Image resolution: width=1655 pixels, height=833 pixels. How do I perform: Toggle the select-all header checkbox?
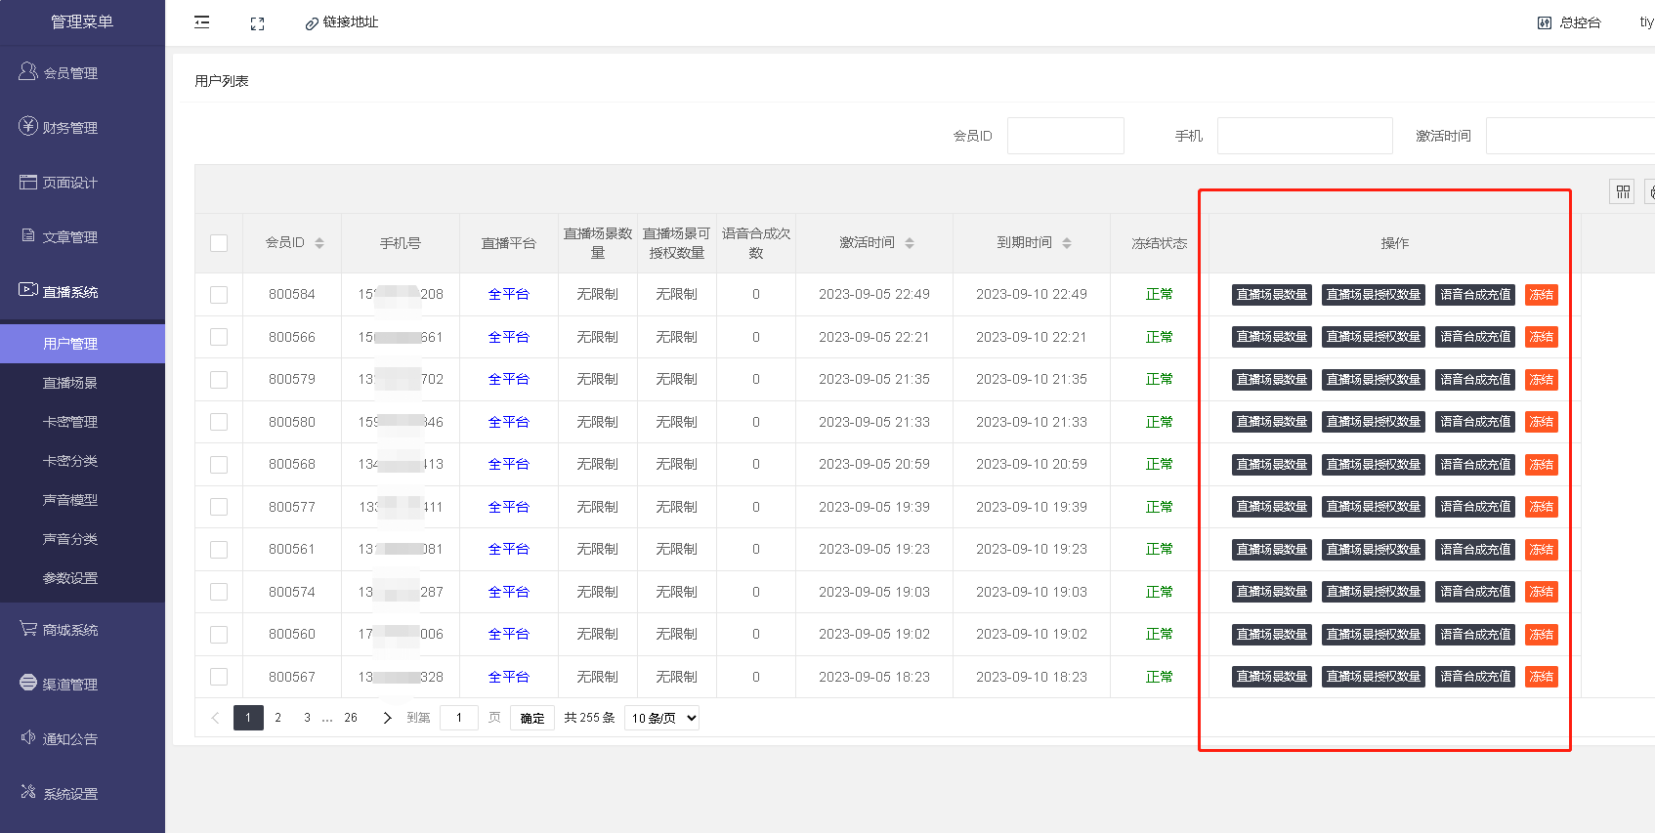219,243
